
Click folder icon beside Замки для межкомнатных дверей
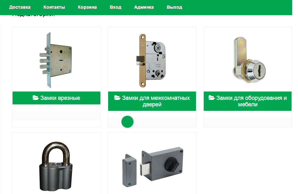coord(117,98)
